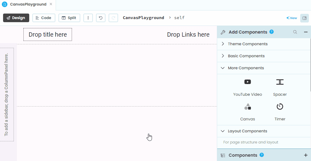The image size is (311, 161).
Task: Collapse the More Components section
Action: click(264, 68)
